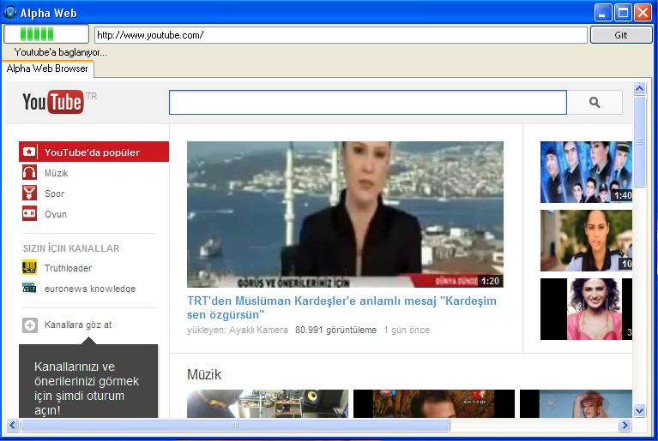Click Kanallara göz at link
This screenshot has height=441, width=658.
tap(78, 325)
